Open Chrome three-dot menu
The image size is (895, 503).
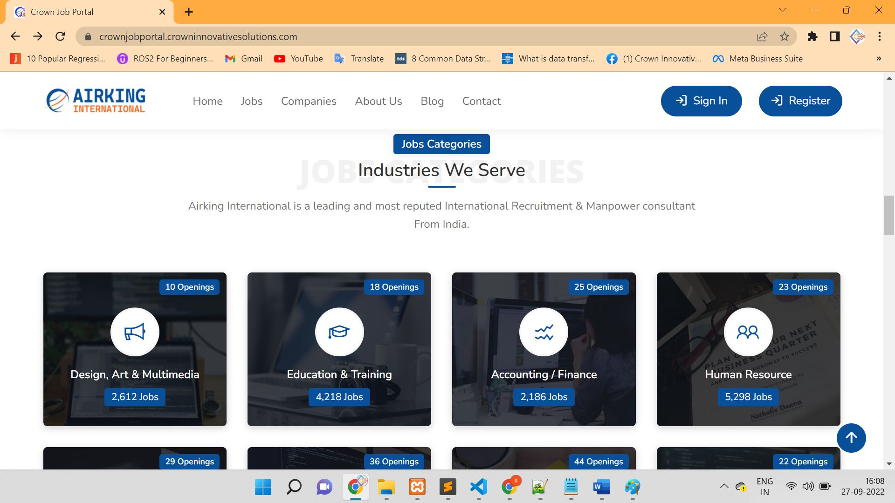[x=880, y=36]
